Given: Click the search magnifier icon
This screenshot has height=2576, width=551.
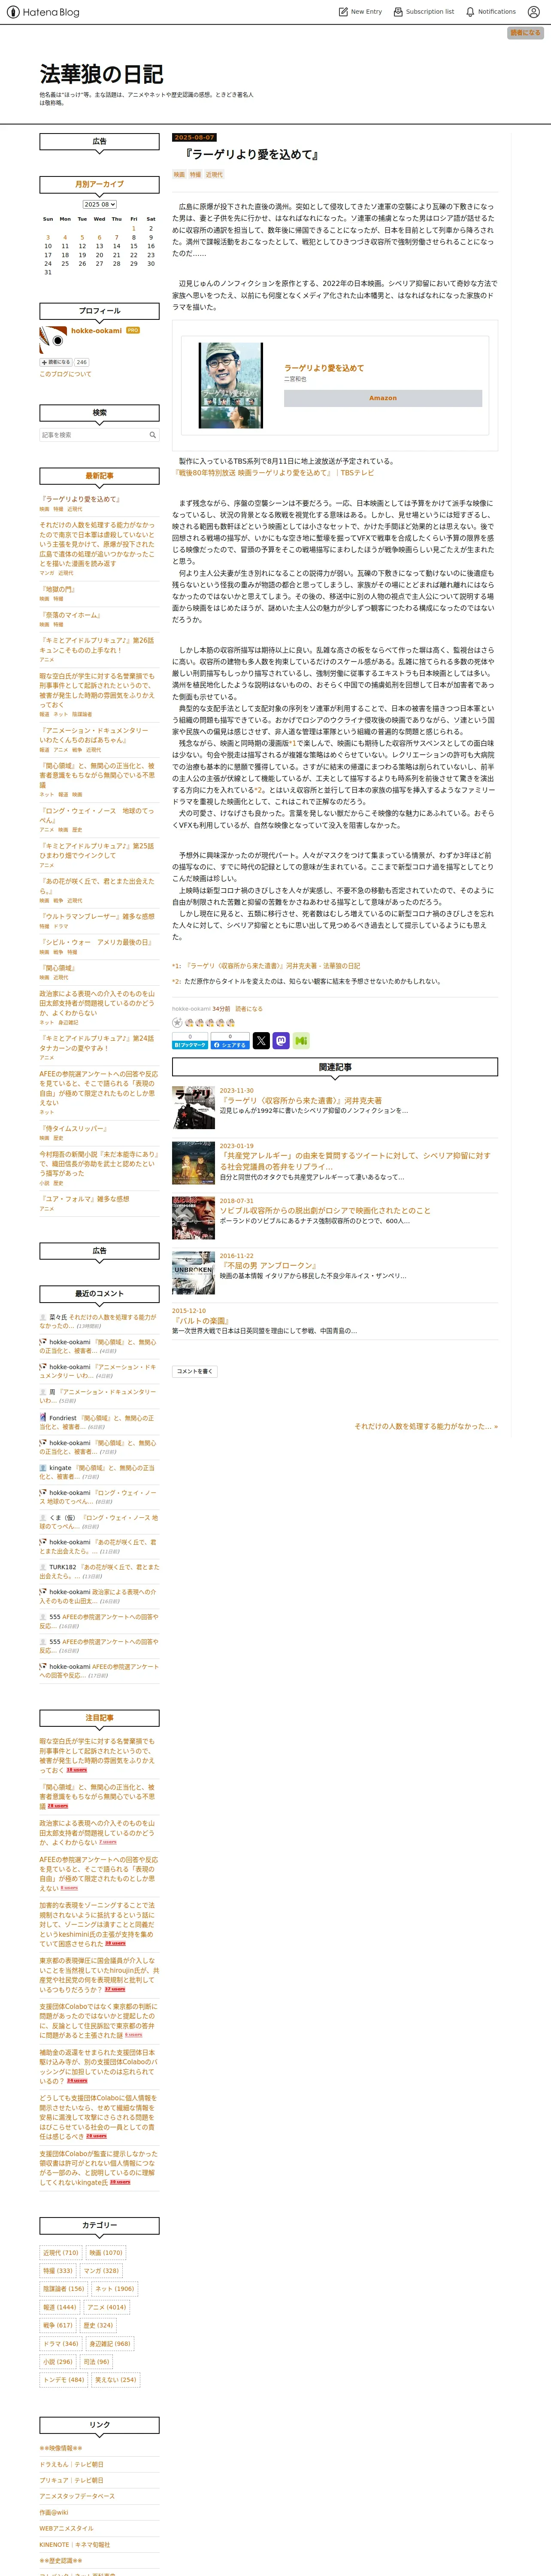Looking at the screenshot, I should tap(153, 435).
